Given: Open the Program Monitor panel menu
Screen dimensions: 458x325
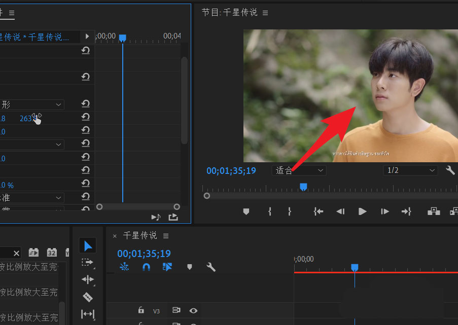Looking at the screenshot, I should click(x=265, y=13).
